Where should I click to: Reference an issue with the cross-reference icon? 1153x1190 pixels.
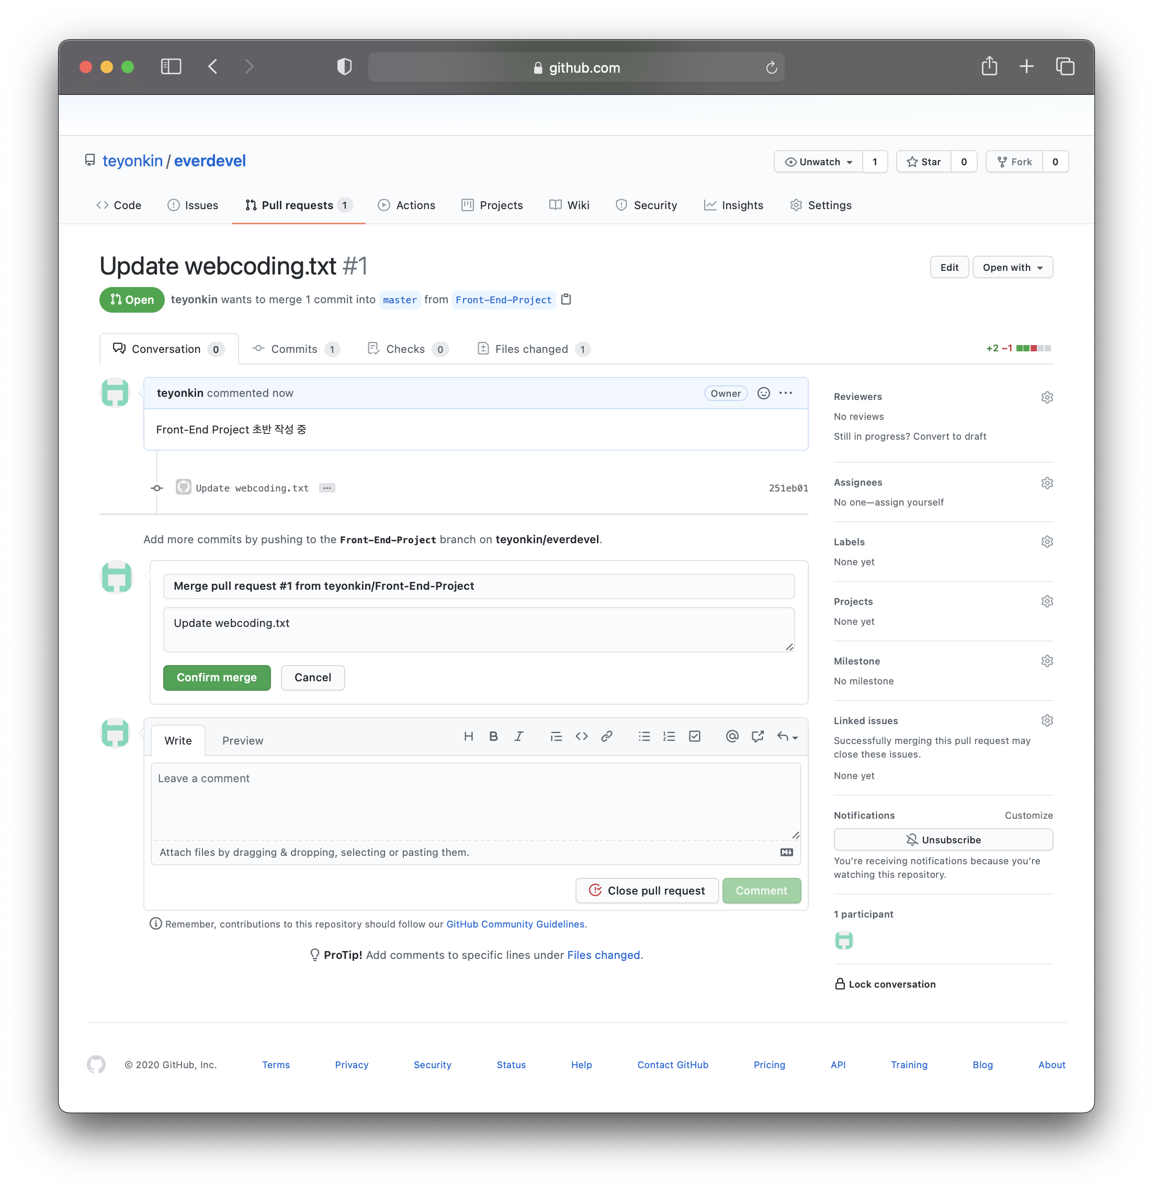pyautogui.click(x=757, y=736)
